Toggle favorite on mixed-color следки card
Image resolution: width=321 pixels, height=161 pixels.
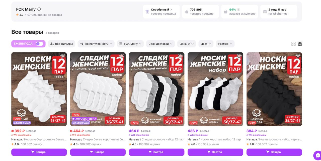[x=180, y=56]
